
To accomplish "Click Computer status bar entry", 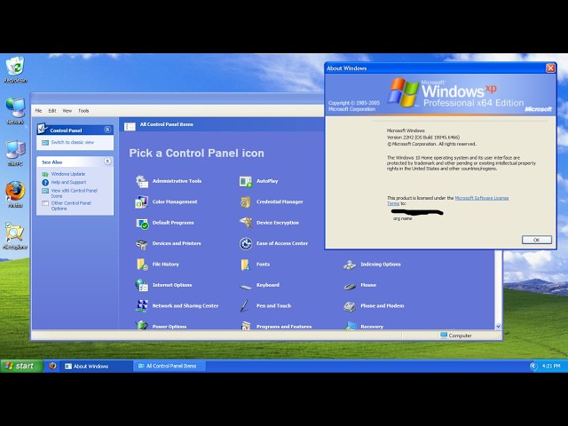I will 456,335.
